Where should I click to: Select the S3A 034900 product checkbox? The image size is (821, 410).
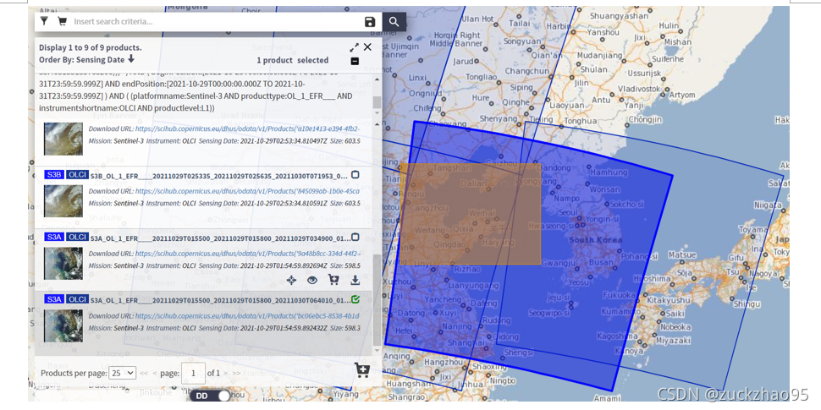(355, 237)
